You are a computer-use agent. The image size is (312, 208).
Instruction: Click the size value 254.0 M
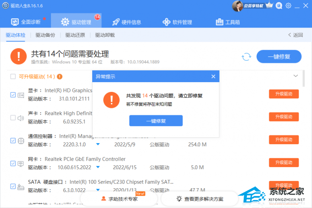[197, 145]
